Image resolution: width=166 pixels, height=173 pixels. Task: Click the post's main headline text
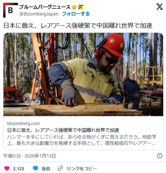[x=78, y=26]
